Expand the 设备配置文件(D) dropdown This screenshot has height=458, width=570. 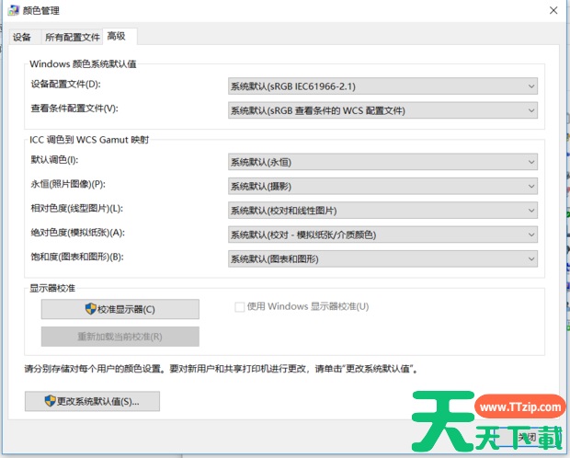click(x=382, y=86)
